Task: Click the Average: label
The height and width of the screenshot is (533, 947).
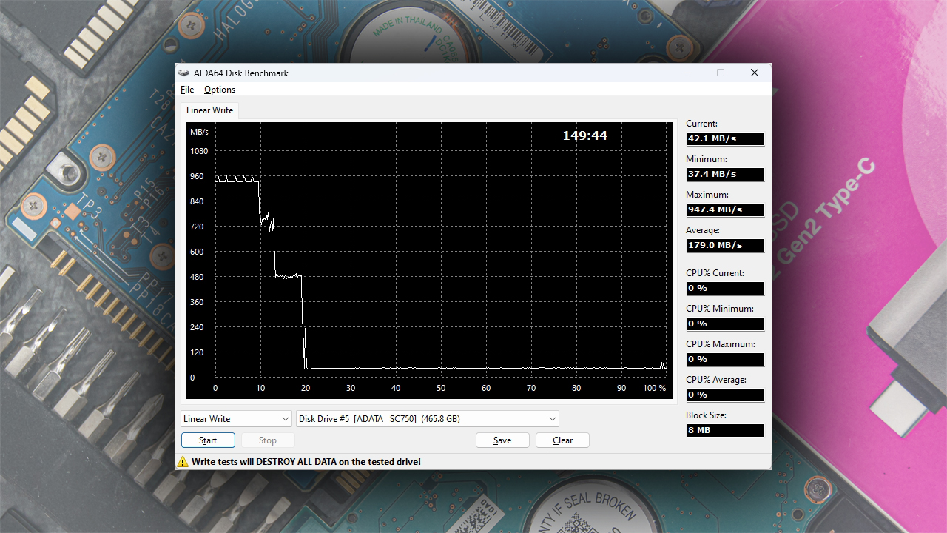Action: click(703, 230)
